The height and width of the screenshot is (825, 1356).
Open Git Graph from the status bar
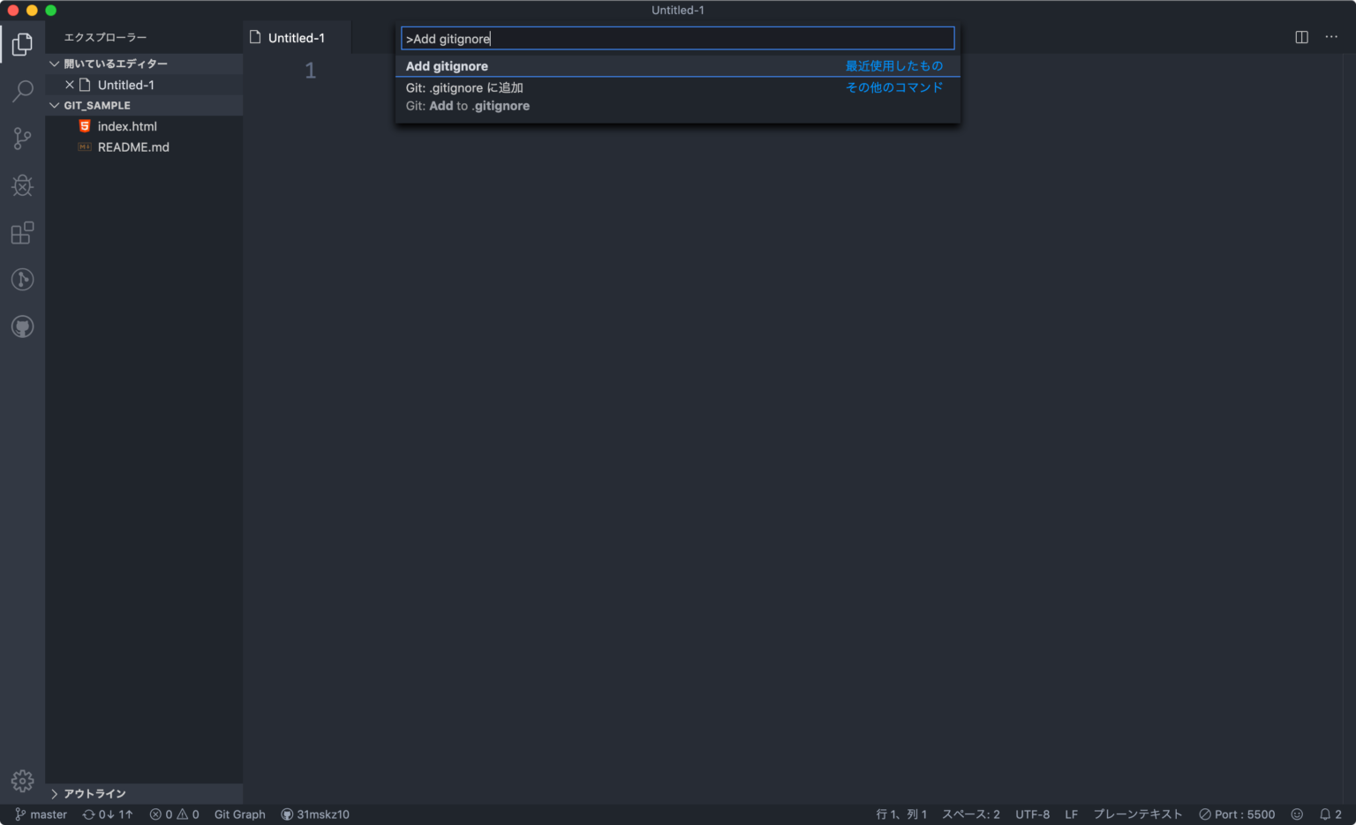238,814
